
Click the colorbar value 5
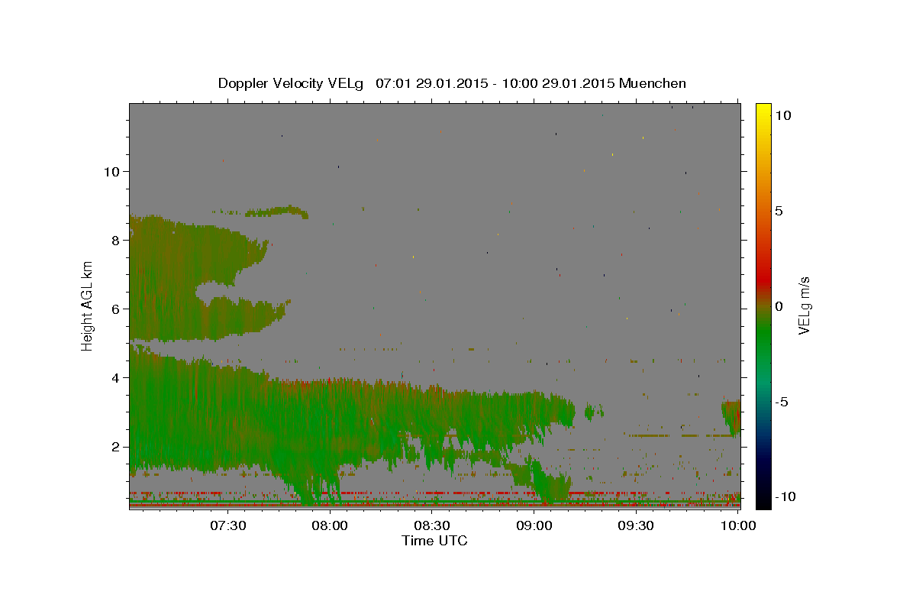click(779, 211)
